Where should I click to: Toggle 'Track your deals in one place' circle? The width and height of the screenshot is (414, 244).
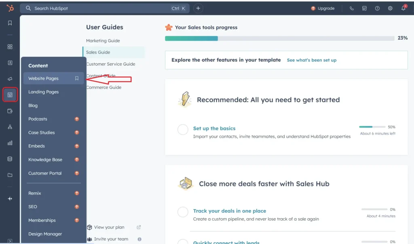click(x=183, y=212)
